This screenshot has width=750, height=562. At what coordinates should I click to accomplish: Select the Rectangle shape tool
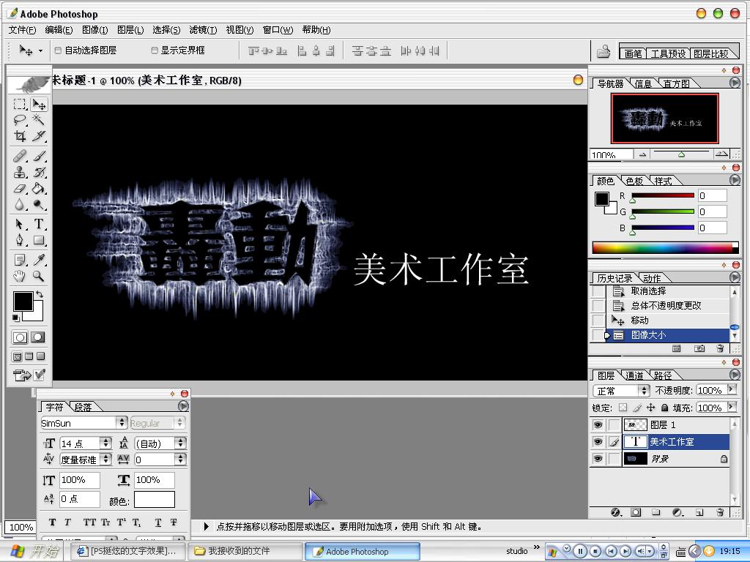click(39, 240)
